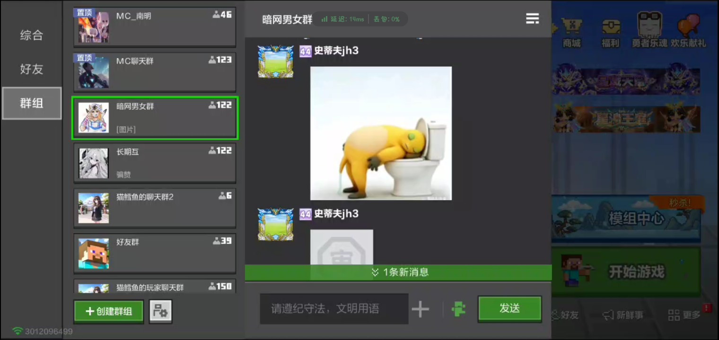This screenshot has width=719, height=340.
Task: Open group settings gear icon
Action: tap(160, 311)
